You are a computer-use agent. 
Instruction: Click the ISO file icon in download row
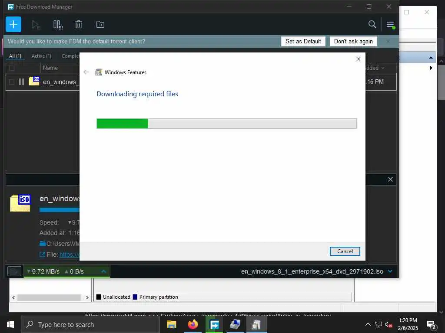[34, 81]
